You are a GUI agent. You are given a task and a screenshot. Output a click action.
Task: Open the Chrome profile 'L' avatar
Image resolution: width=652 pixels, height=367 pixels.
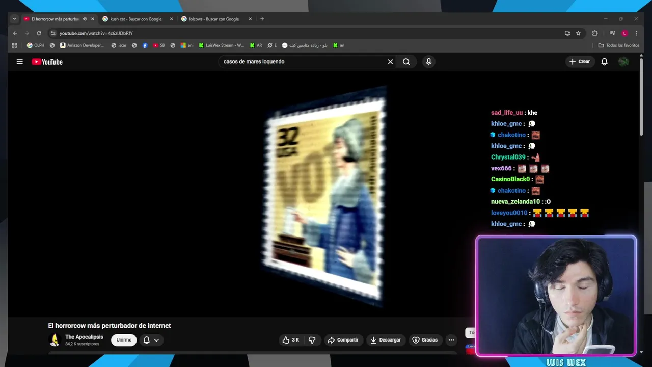pyautogui.click(x=624, y=33)
